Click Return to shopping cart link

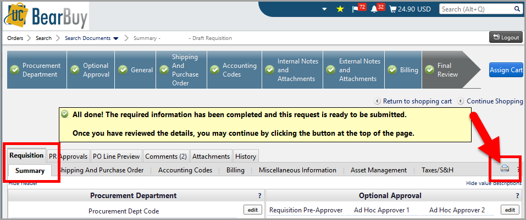pos(417,101)
